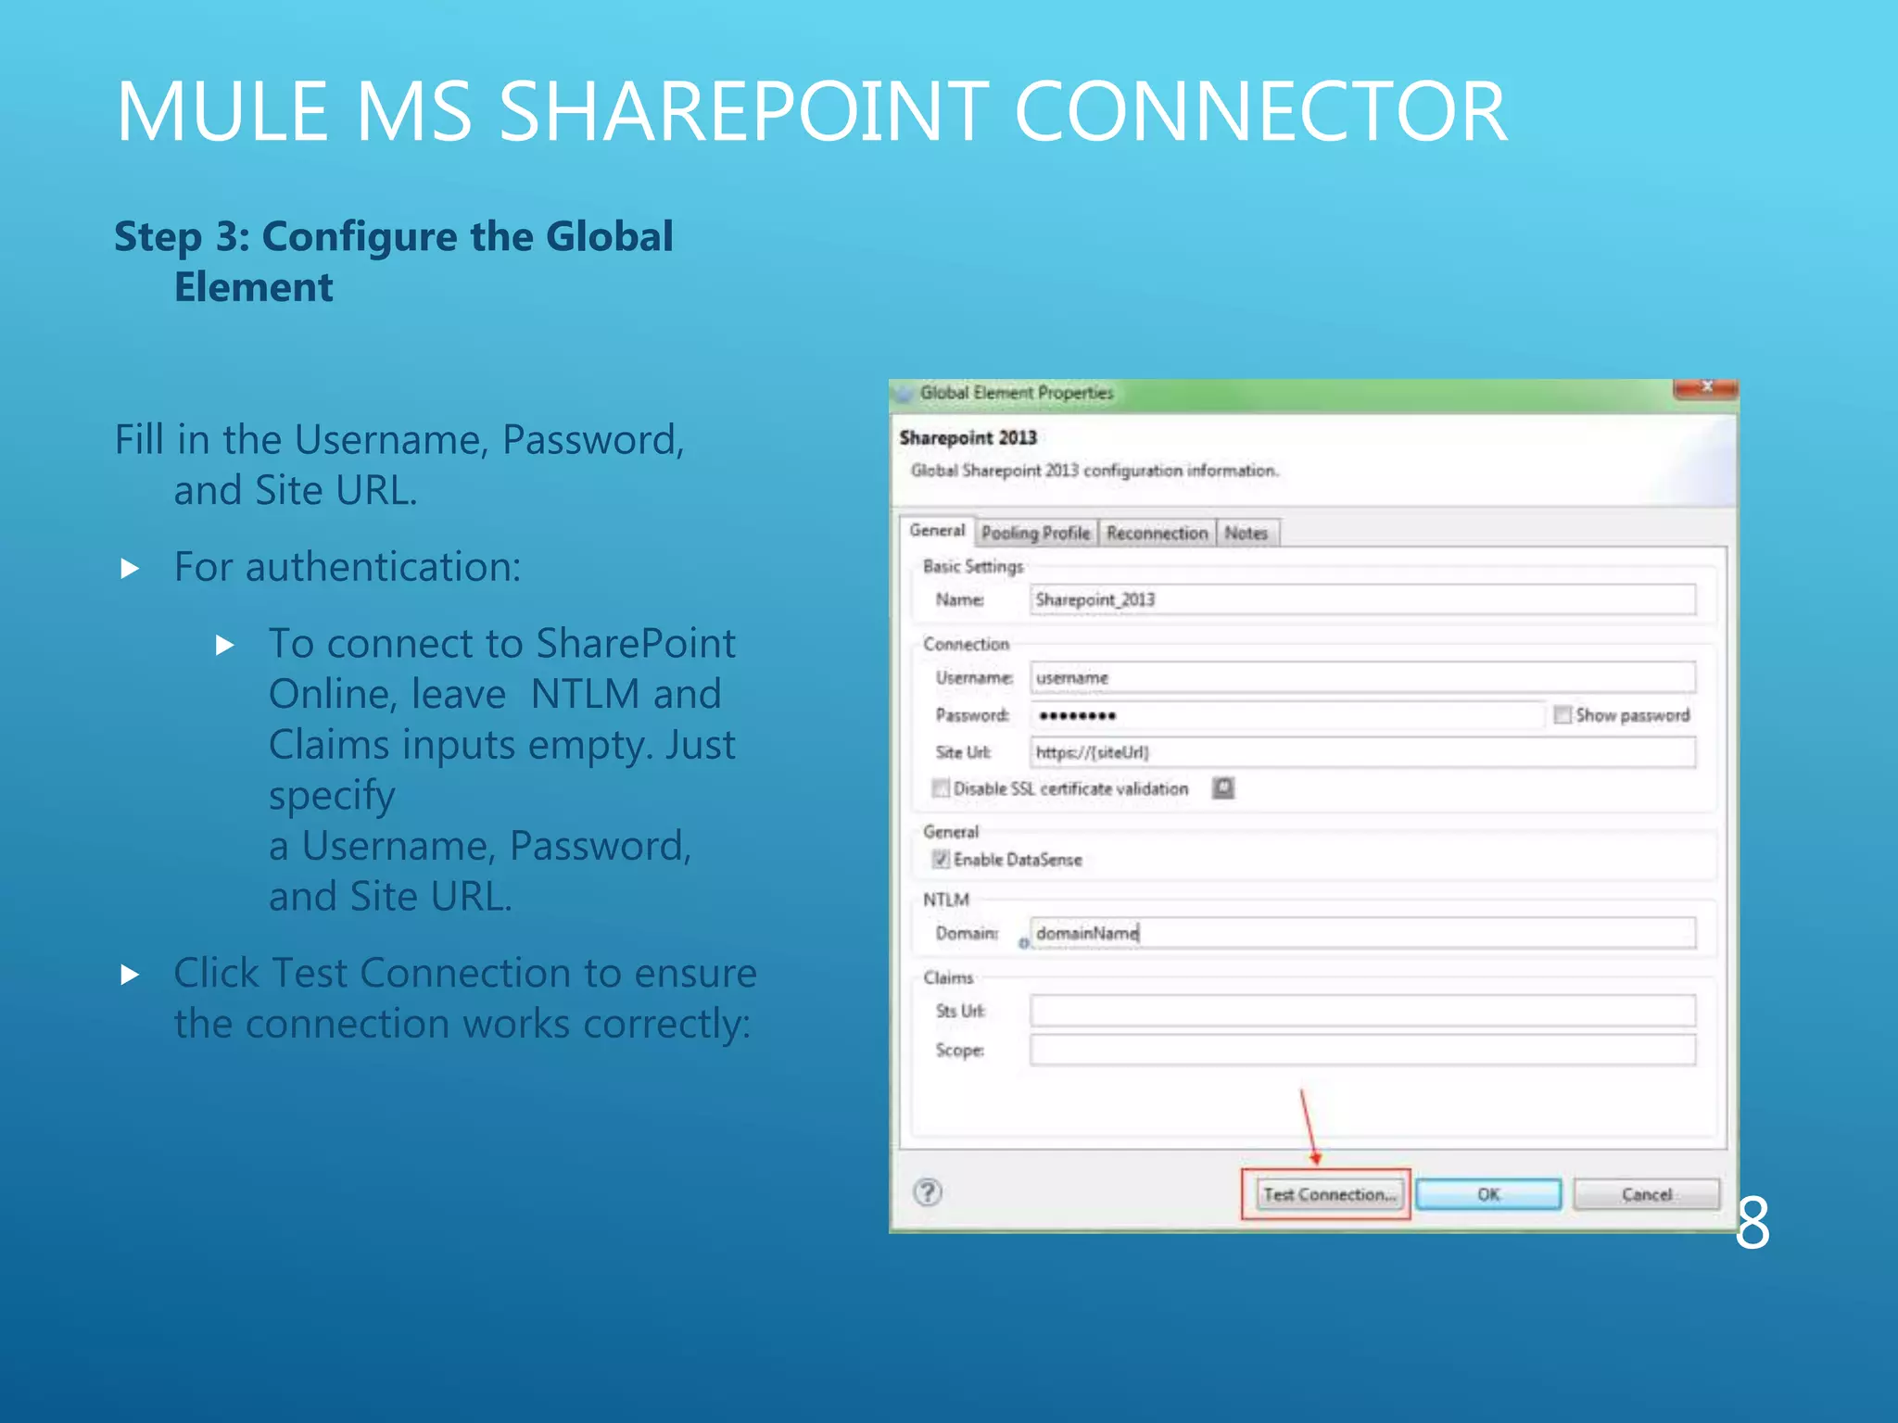Open the Pooling Profile tab
The width and height of the screenshot is (1898, 1423).
pos(1036,533)
